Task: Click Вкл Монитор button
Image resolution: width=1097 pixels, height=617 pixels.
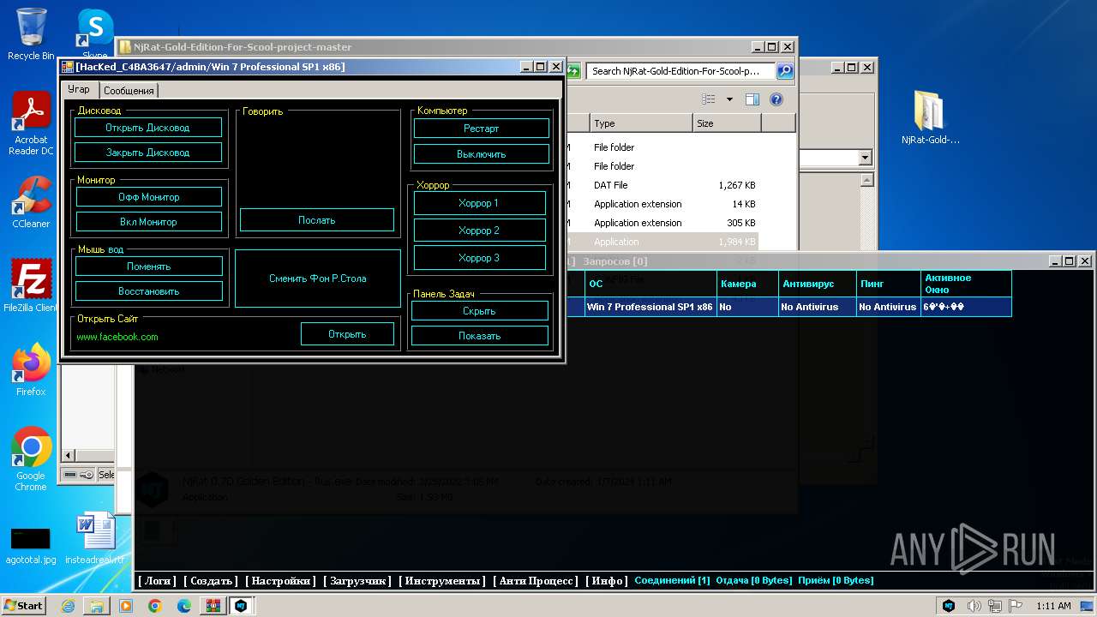Action: click(149, 222)
